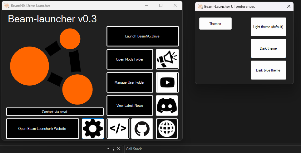
Task: Open Mods Folder
Action: click(x=130, y=59)
